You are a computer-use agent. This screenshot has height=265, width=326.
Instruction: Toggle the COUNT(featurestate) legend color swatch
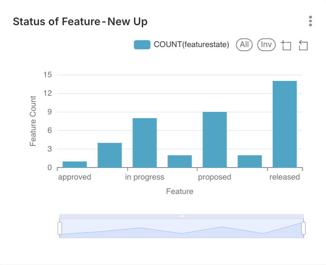pyautogui.click(x=142, y=45)
